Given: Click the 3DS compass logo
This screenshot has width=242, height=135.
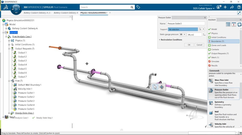Looking at the screenshot, I should [x=6, y=7].
